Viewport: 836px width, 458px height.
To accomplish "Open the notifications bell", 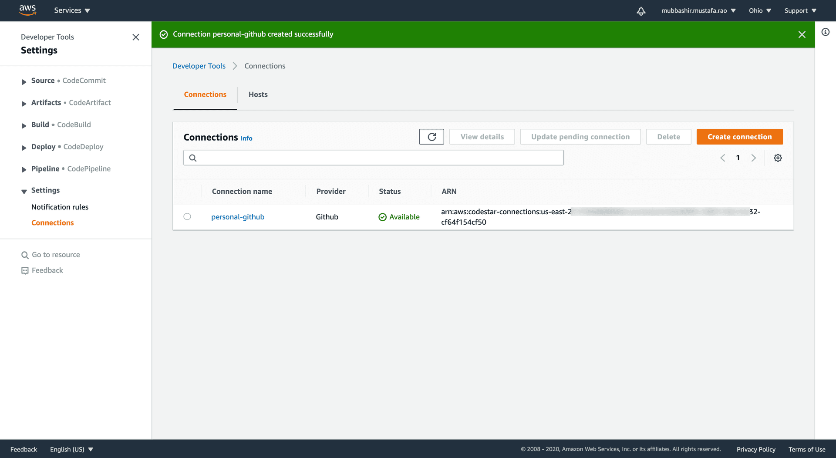I will click(x=641, y=11).
